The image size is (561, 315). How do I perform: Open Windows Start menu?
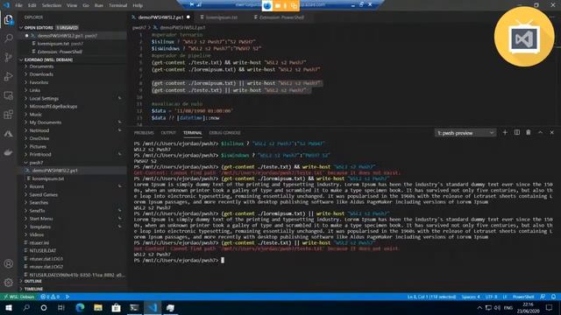coord(9,308)
